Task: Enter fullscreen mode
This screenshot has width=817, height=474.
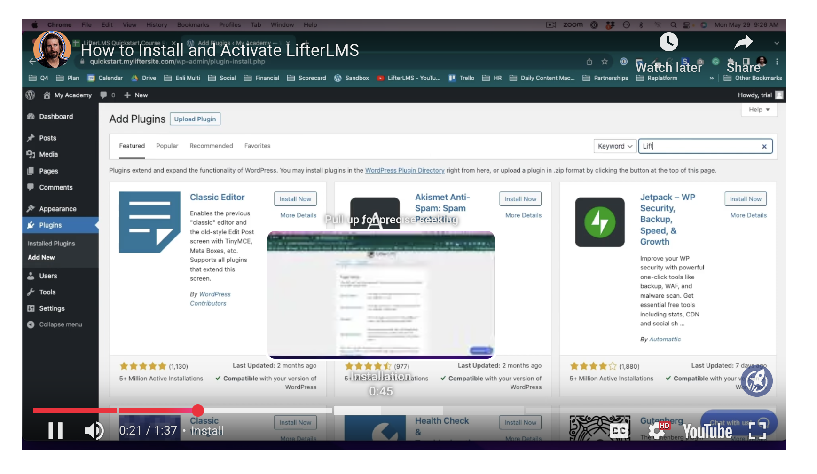Action: click(x=757, y=431)
